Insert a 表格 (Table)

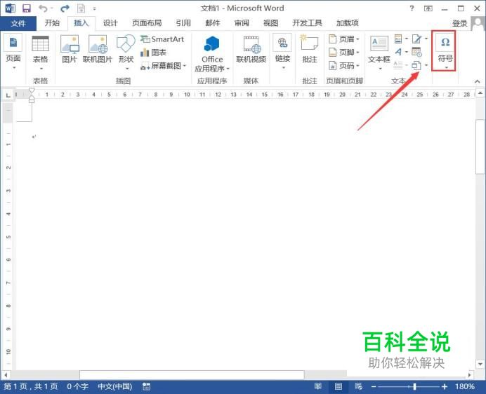coord(40,53)
